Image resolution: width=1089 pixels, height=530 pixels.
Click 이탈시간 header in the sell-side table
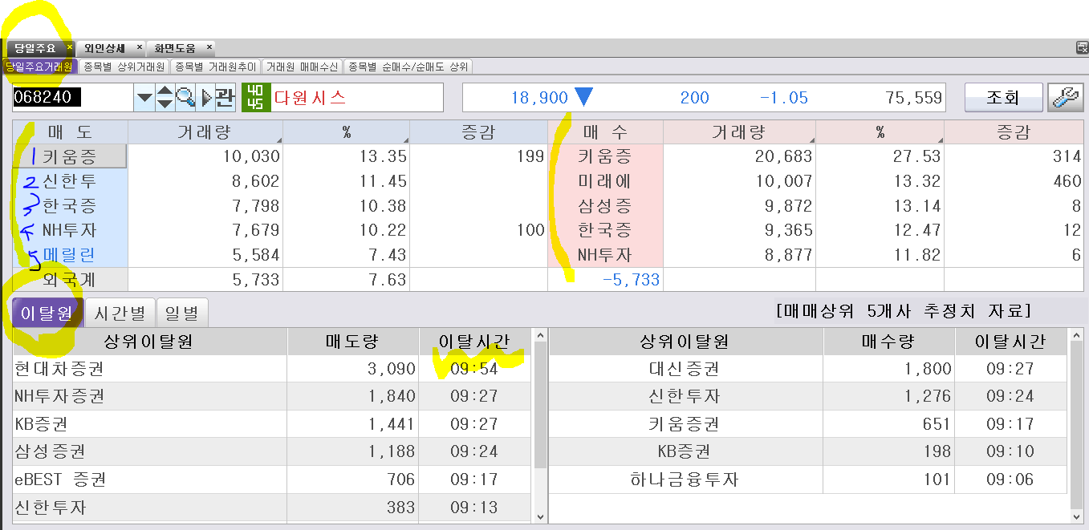click(474, 342)
